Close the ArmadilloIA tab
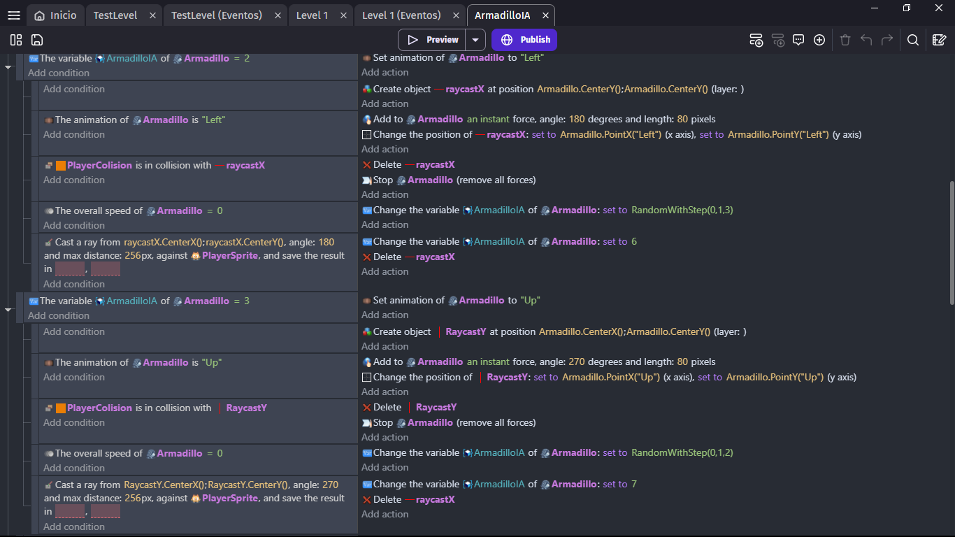Screen dimensions: 955x537 pyautogui.click(x=545, y=15)
